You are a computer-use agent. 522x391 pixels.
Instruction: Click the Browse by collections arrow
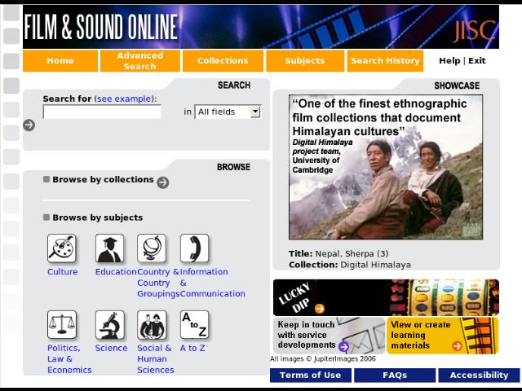pos(163,182)
